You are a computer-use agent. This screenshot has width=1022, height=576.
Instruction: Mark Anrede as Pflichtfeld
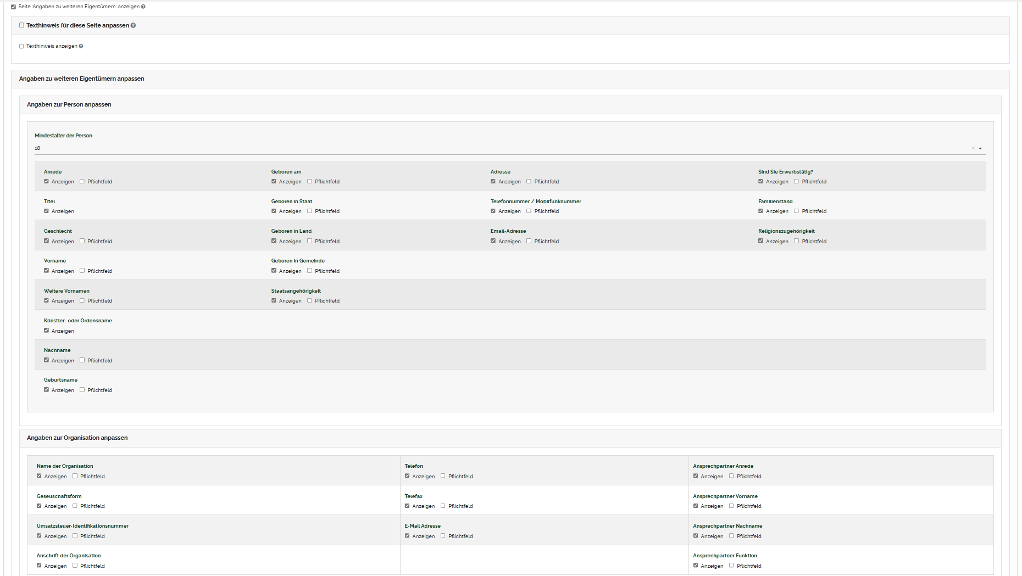pyautogui.click(x=82, y=181)
